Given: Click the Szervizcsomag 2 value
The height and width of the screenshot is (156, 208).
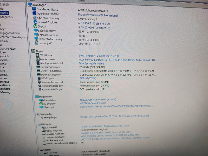Looking at the screenshot, I should pos(88,19).
